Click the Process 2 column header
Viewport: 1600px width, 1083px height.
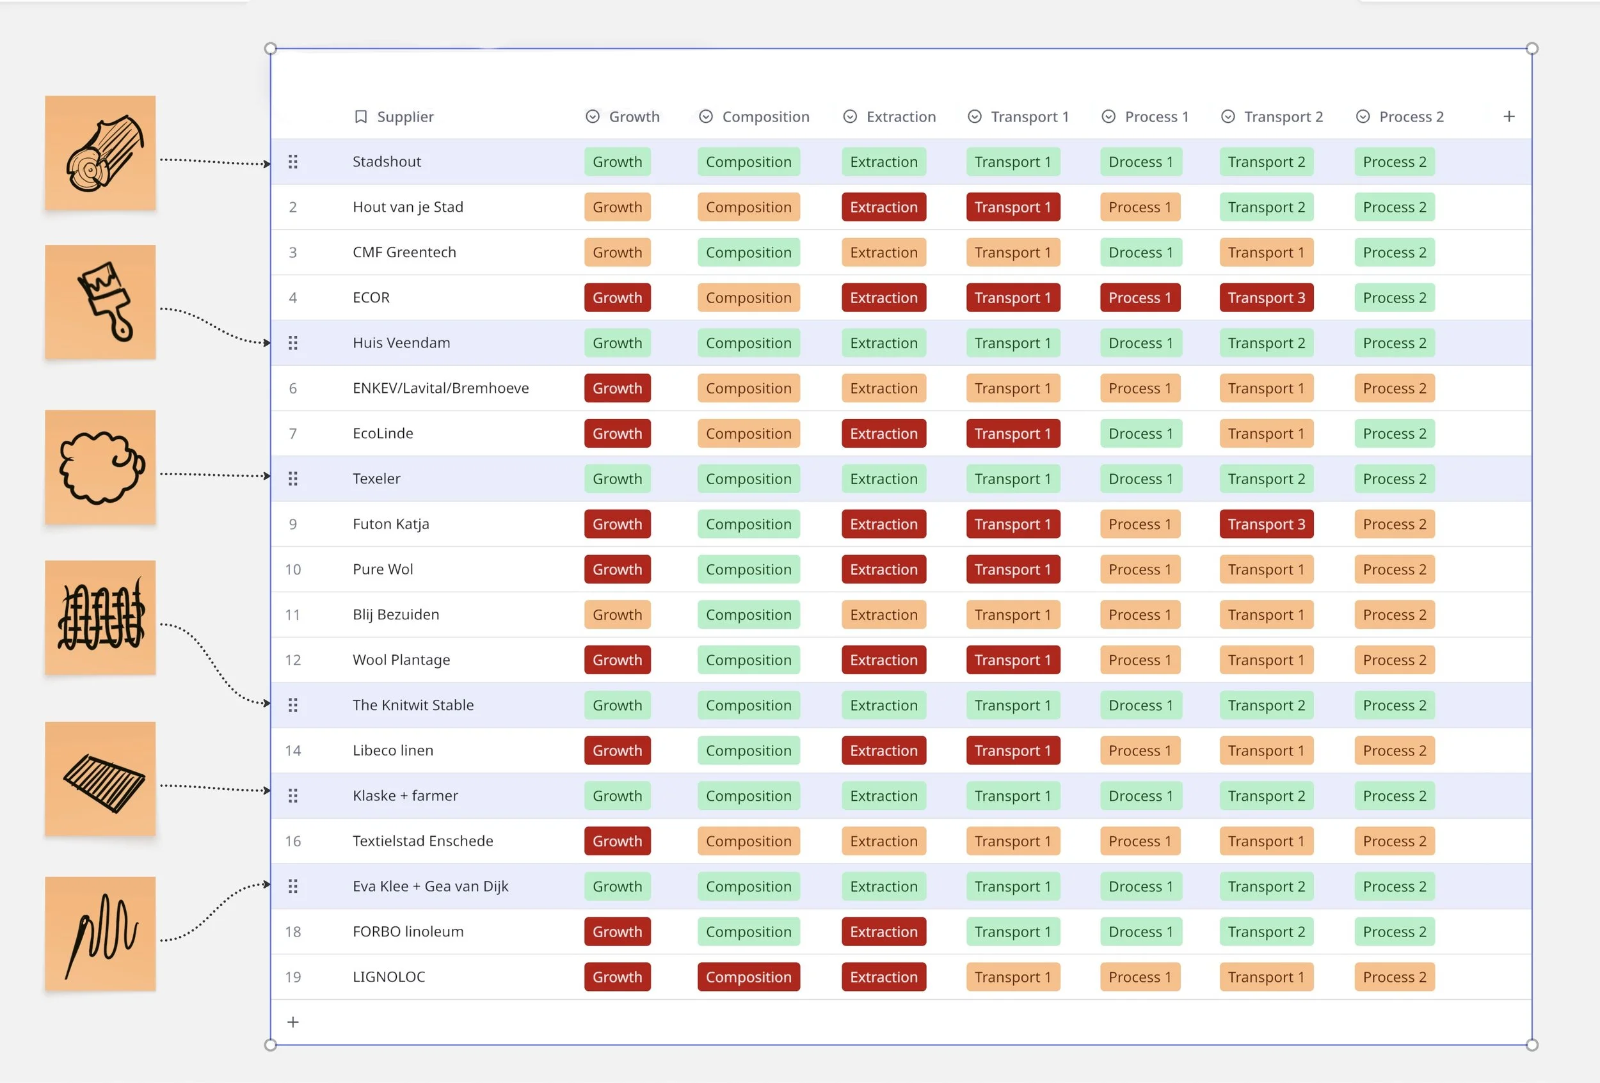1410,117
